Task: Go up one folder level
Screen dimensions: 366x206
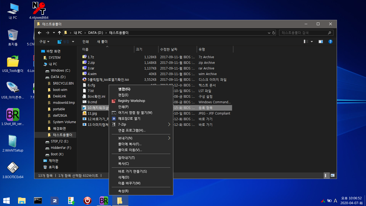Action: point(59,33)
